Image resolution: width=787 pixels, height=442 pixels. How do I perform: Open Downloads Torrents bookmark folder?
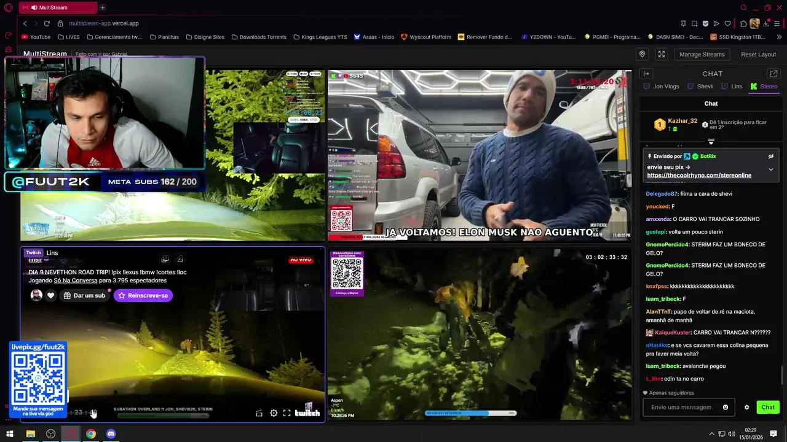click(258, 37)
